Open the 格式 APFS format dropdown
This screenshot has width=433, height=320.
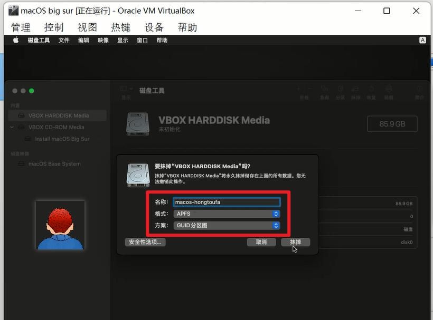click(x=226, y=214)
